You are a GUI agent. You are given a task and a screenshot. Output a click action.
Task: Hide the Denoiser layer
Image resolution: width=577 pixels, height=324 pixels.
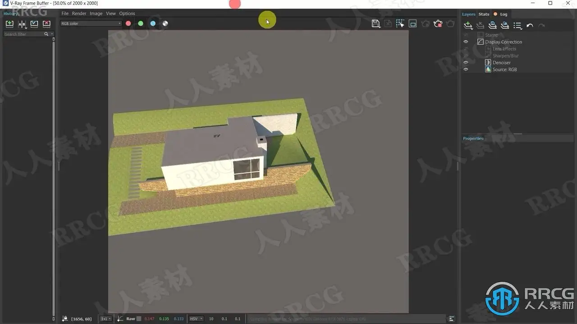(466, 63)
